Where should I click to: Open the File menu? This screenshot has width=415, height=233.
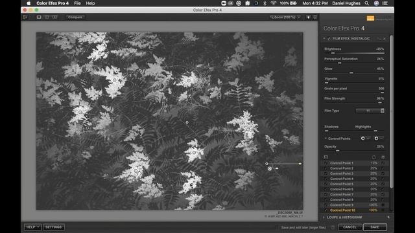tap(77, 3)
